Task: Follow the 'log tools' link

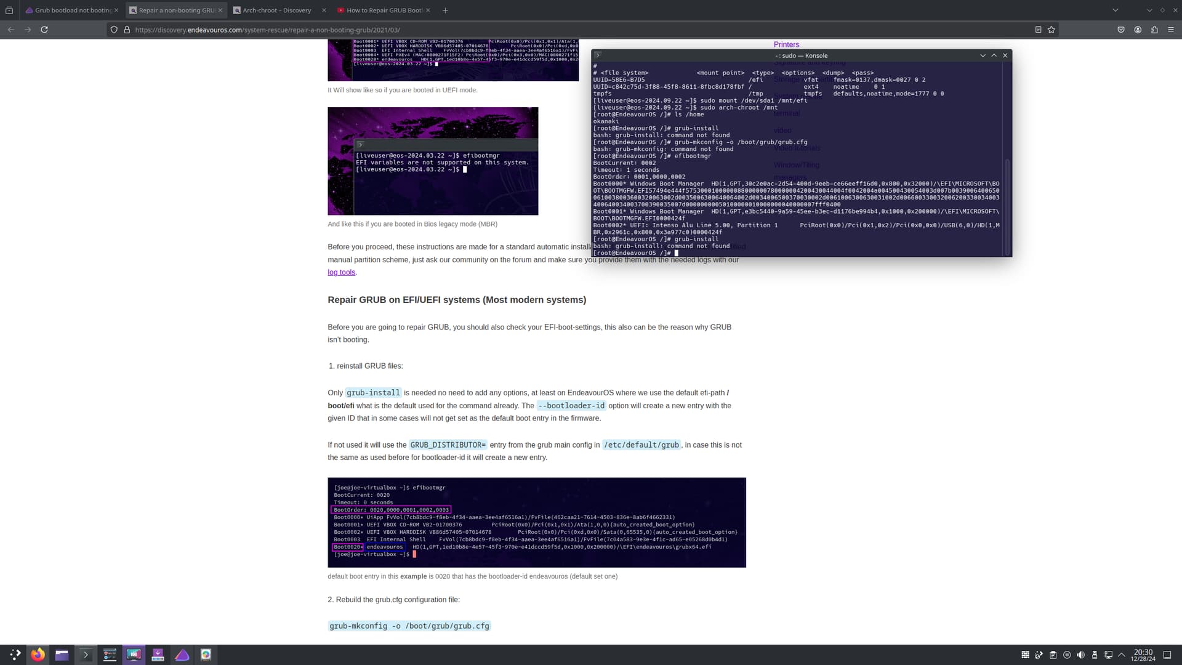Action: (341, 272)
